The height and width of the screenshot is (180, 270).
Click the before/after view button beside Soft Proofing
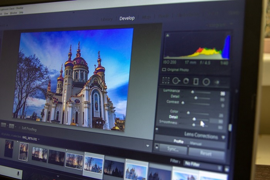click(x=11, y=126)
